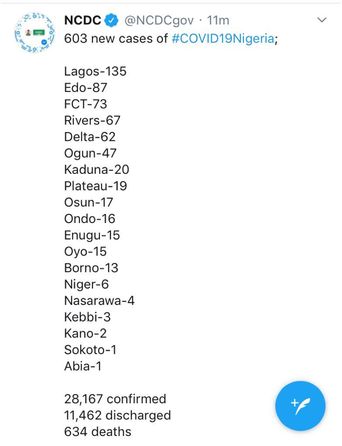This screenshot has height=446, width=342.
Task: Click the Borno-13 line in tweet
Action: point(91,268)
